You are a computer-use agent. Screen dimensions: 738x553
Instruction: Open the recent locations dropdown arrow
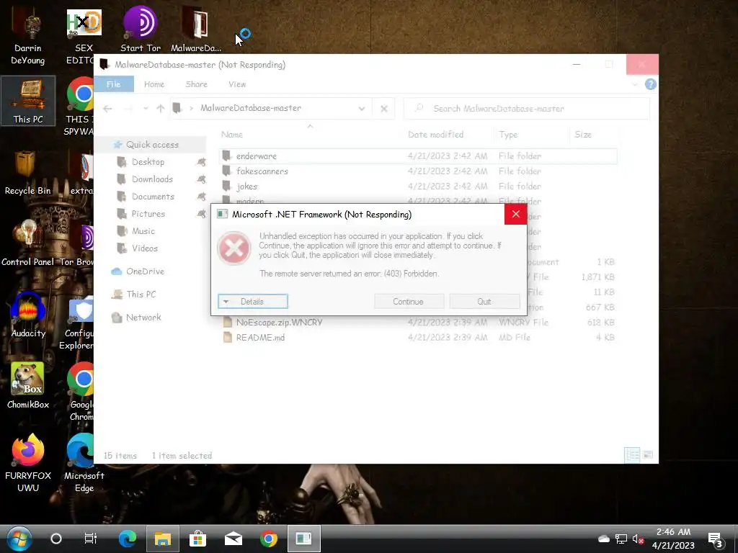tap(146, 109)
